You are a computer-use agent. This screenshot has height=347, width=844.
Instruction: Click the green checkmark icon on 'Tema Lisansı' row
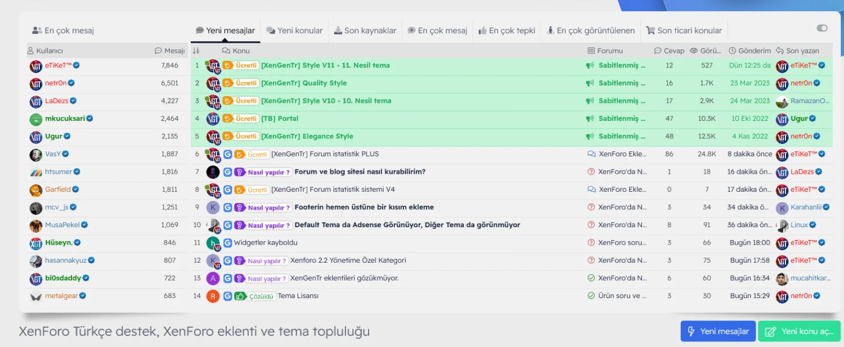point(591,296)
